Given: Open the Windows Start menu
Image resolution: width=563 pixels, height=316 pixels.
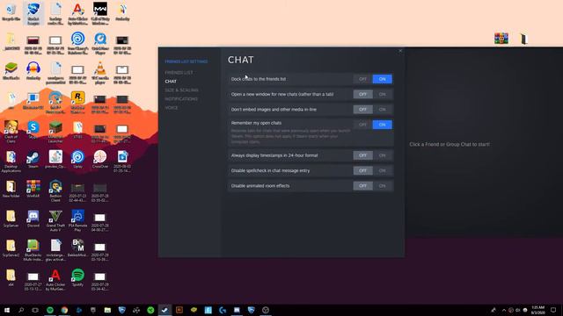Looking at the screenshot, I should (x=7, y=310).
